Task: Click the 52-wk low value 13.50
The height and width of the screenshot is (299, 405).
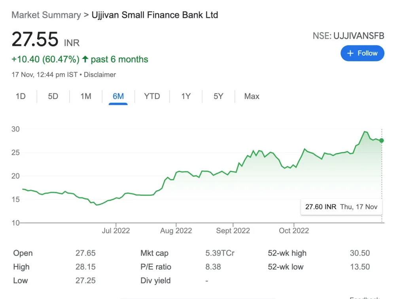Action: coord(360,267)
